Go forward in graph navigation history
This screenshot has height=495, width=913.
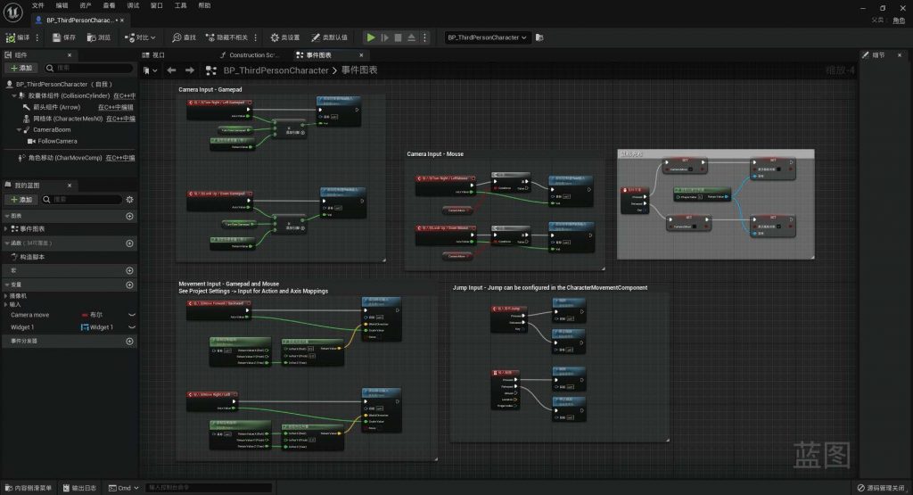pos(190,70)
